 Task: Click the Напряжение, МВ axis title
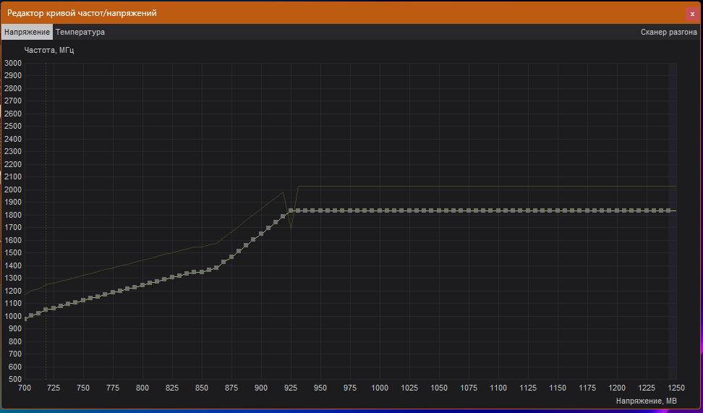646,401
